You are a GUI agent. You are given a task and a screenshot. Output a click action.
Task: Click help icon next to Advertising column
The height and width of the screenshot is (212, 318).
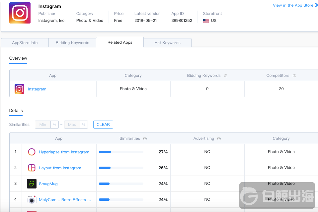pos(219,138)
